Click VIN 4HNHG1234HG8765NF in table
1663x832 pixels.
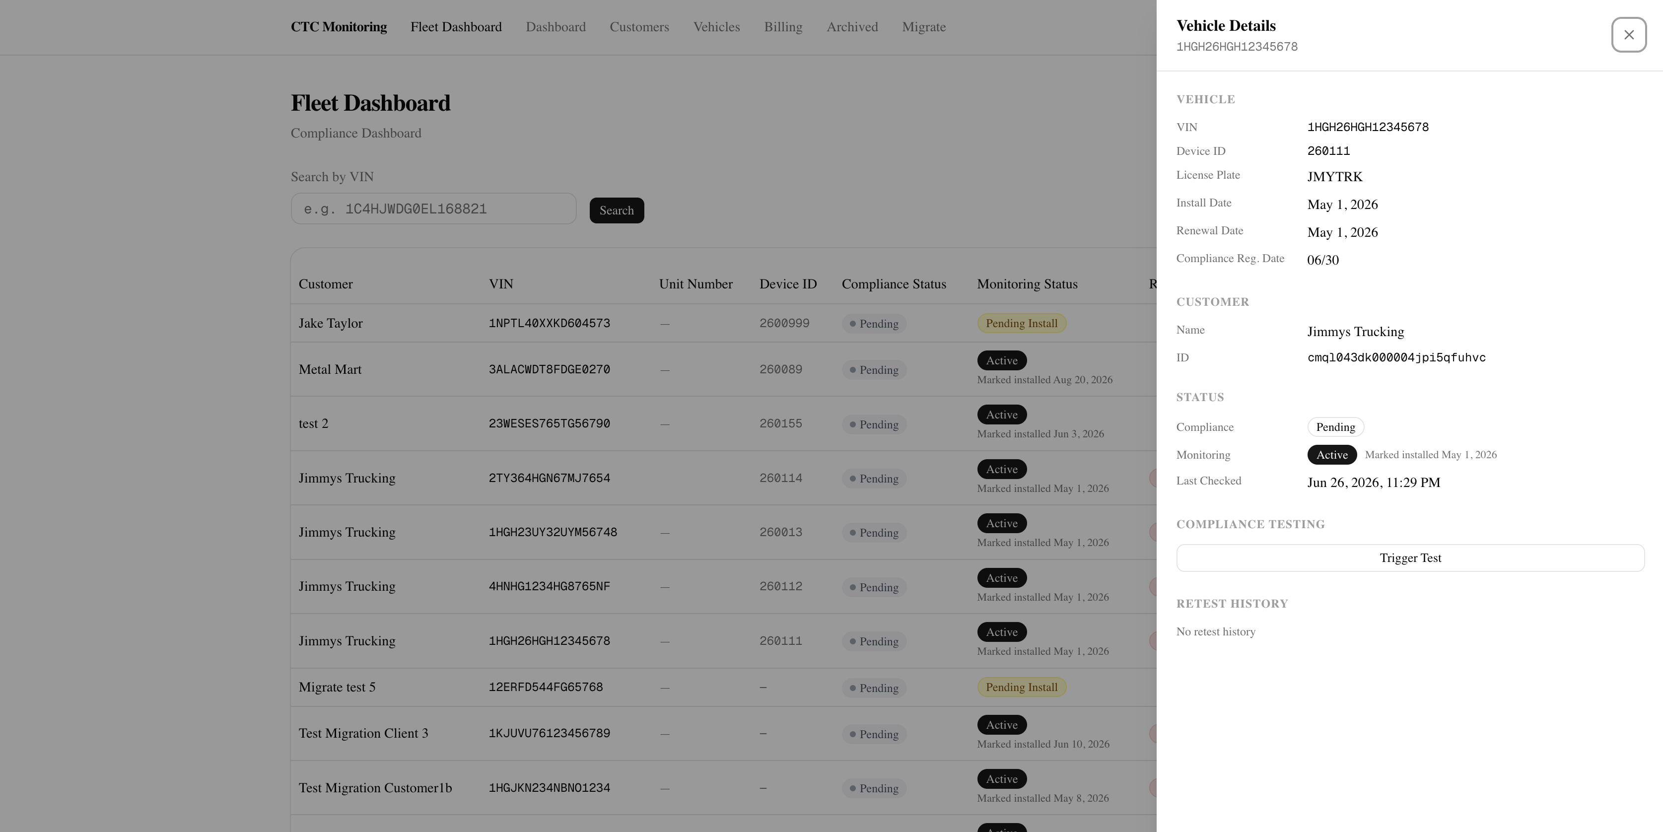[x=550, y=587]
